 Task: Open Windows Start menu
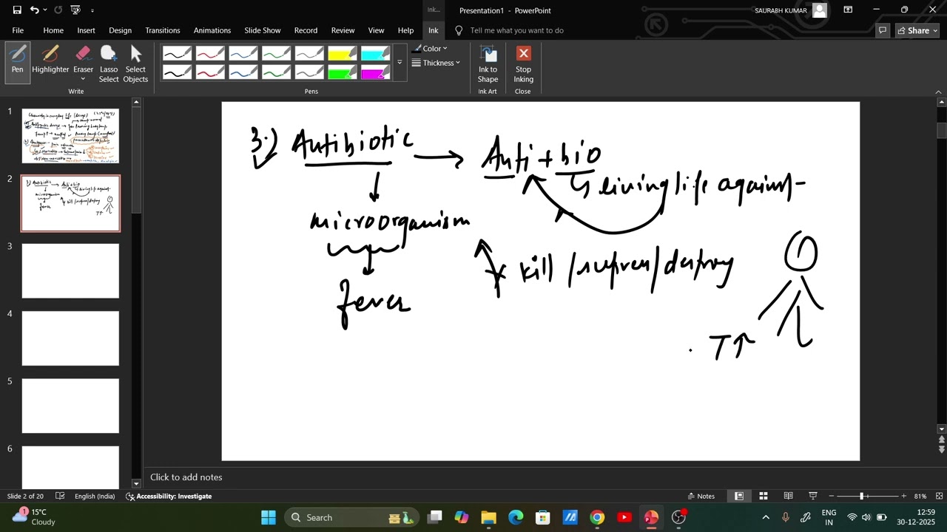[268, 517]
